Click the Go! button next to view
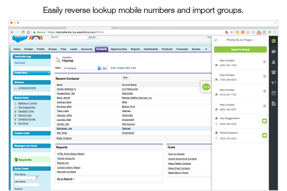 [104, 68]
